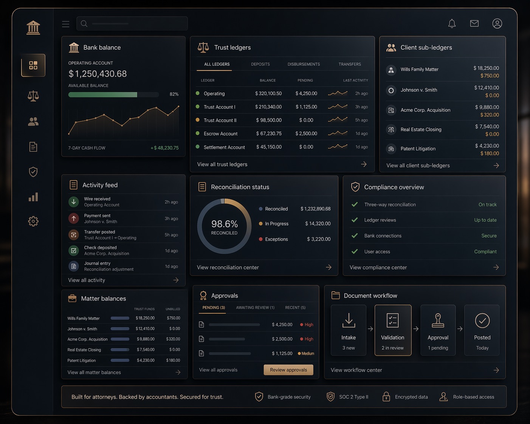Screen dimensions: 530x424
Task: Switch to the Deposits tab
Action: (260, 64)
